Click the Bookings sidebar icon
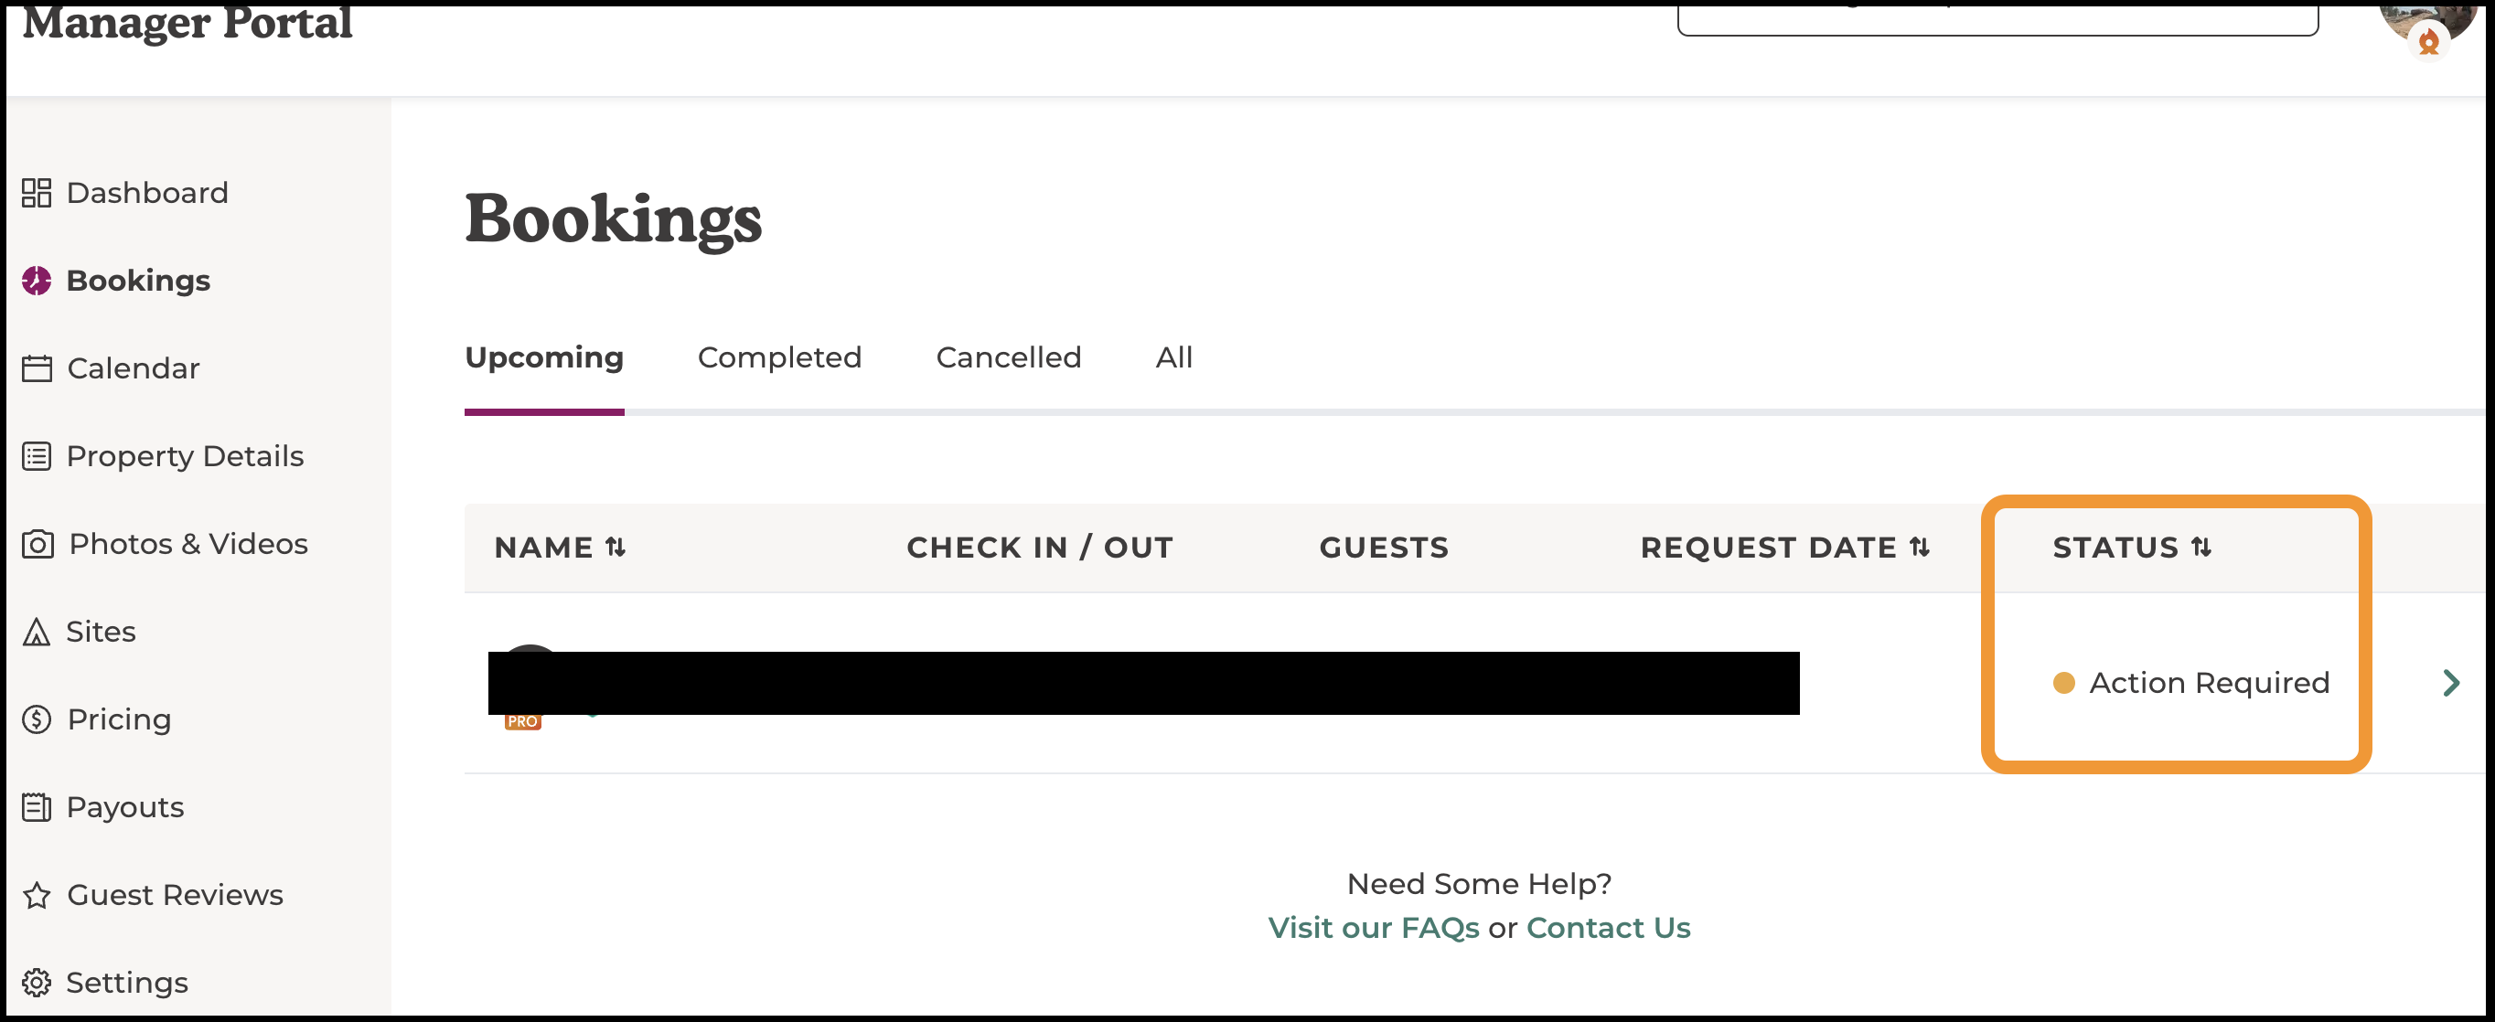The image size is (2495, 1022). (37, 281)
